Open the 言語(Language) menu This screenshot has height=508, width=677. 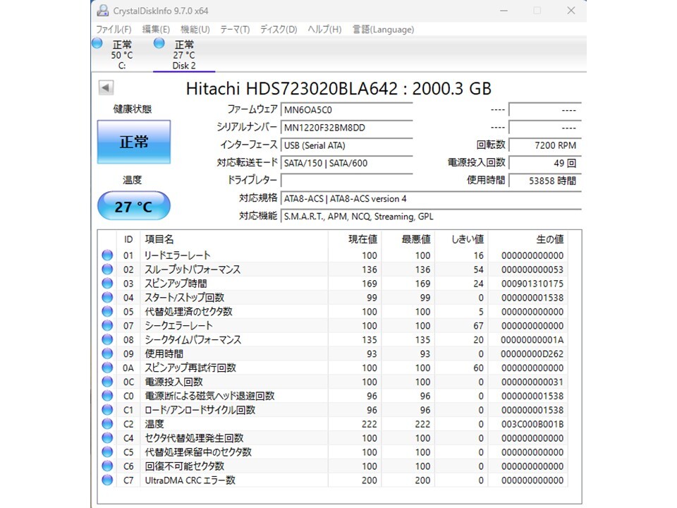[x=384, y=30]
